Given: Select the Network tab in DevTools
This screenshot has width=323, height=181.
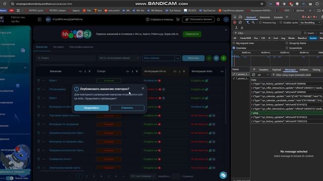Looking at the screenshot, I should (251, 17).
